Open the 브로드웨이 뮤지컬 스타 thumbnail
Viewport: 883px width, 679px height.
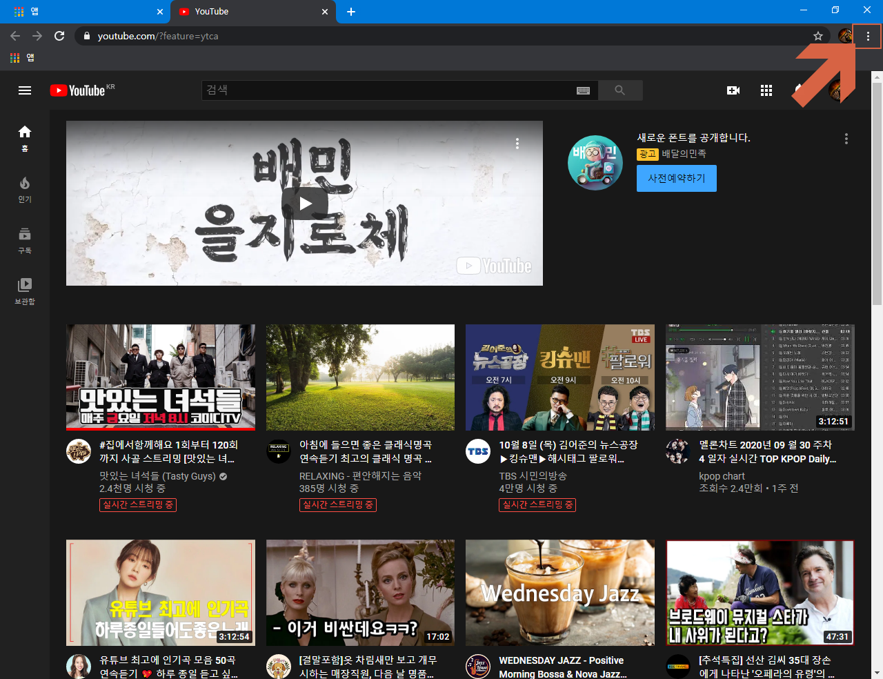(x=760, y=593)
